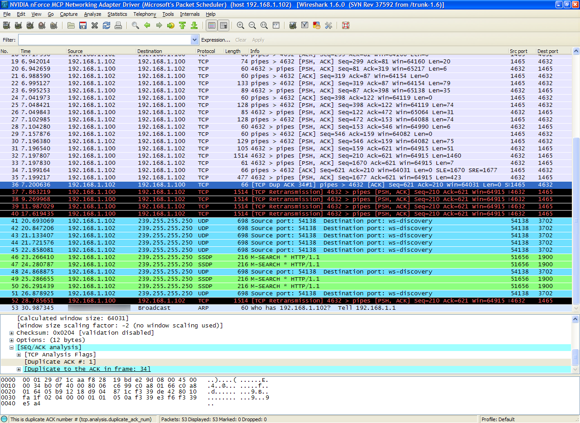This screenshot has height=423, width=580.
Task: Start a new live capture
Action: pyautogui.click(x=30, y=25)
